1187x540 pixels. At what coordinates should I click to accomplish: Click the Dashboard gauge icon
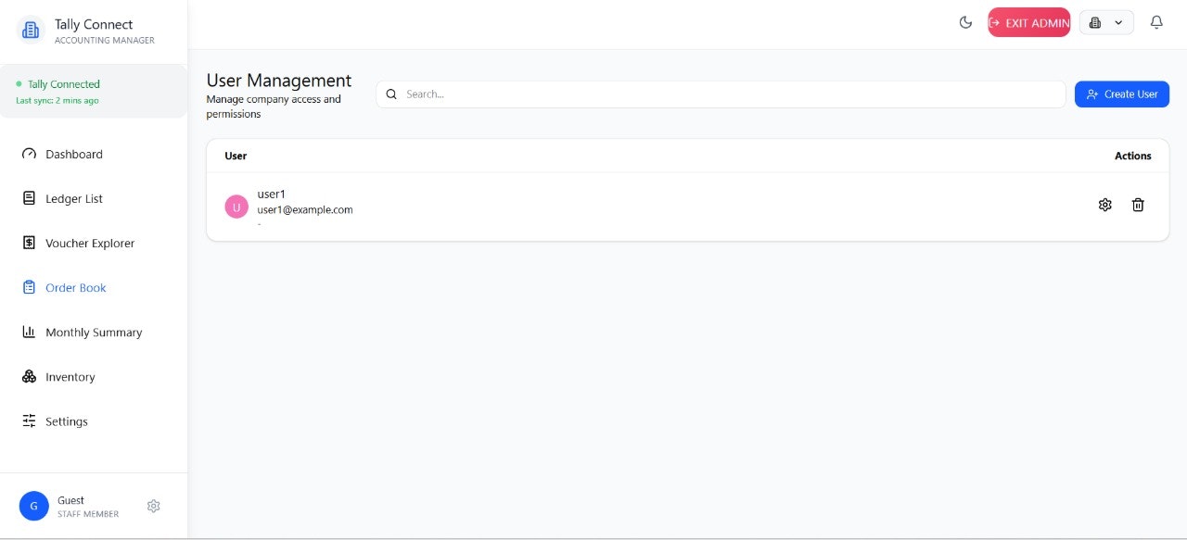pyautogui.click(x=29, y=154)
